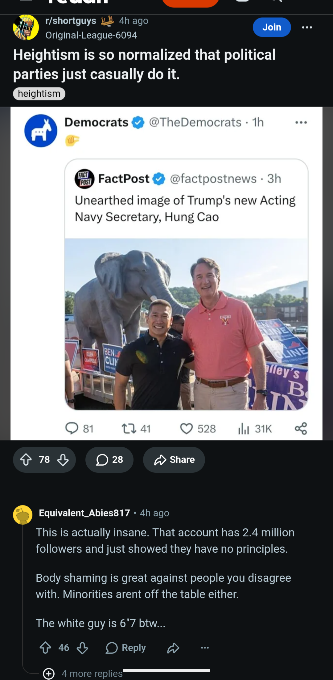Upvote Equivalent_Abies817's comment

(45, 648)
